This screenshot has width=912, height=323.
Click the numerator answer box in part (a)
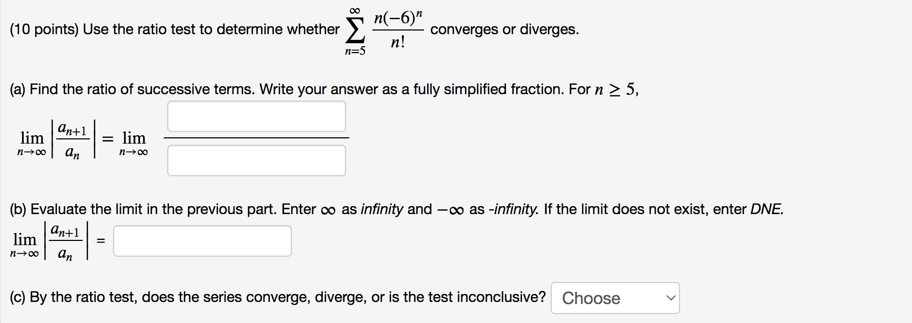click(x=256, y=116)
